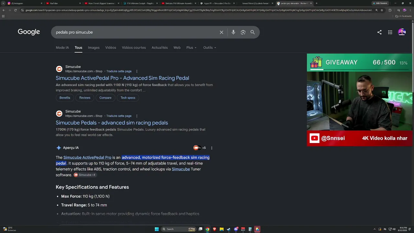The width and height of the screenshot is (414, 233).
Task: Open Discord from the taskbar
Action: pos(236,229)
